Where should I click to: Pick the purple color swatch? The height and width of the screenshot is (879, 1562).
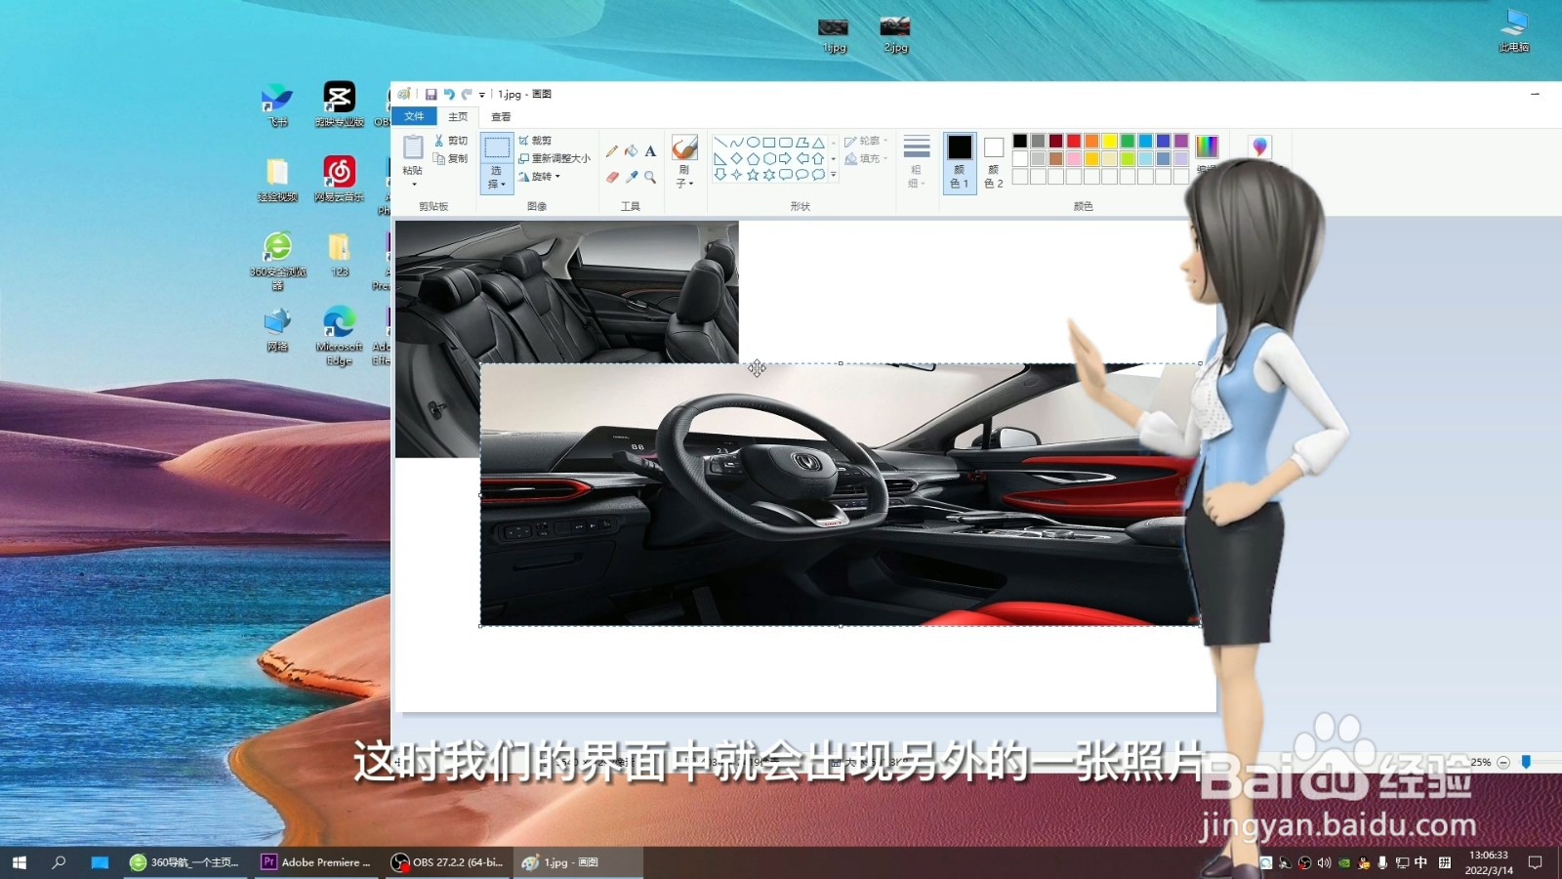pyautogui.click(x=1181, y=141)
